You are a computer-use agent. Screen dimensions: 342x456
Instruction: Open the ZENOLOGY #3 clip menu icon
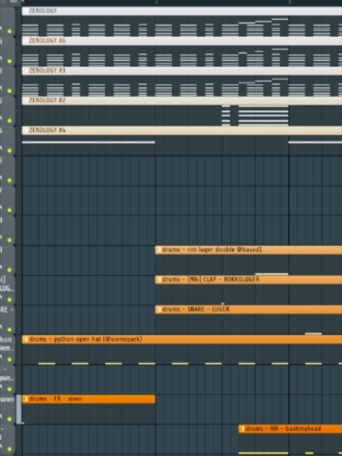click(25, 71)
